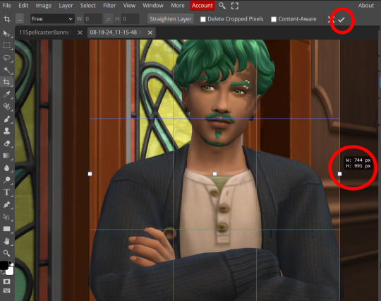Screen dimensions: 381x301
Task: Select the Pen tool
Action: (x=6, y=204)
